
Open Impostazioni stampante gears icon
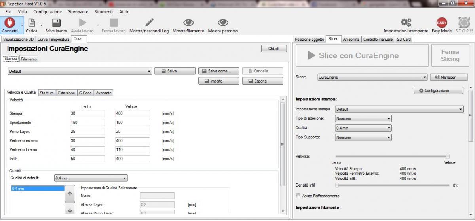point(406,23)
